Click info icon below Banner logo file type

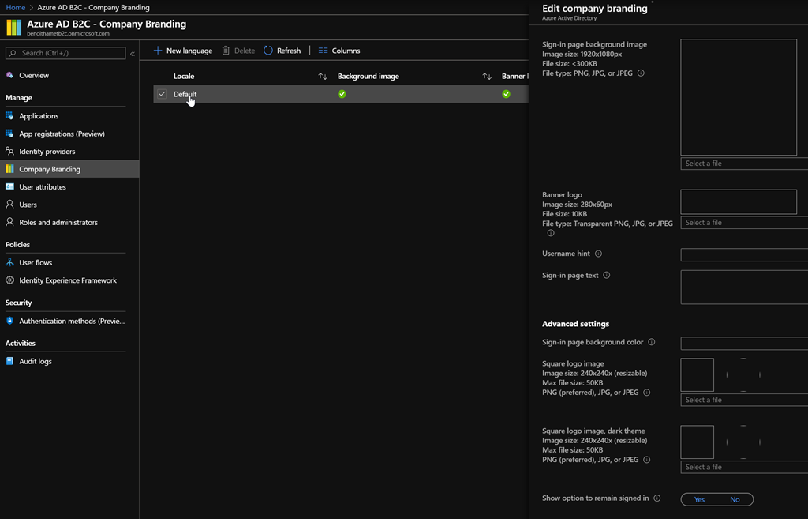tap(550, 233)
